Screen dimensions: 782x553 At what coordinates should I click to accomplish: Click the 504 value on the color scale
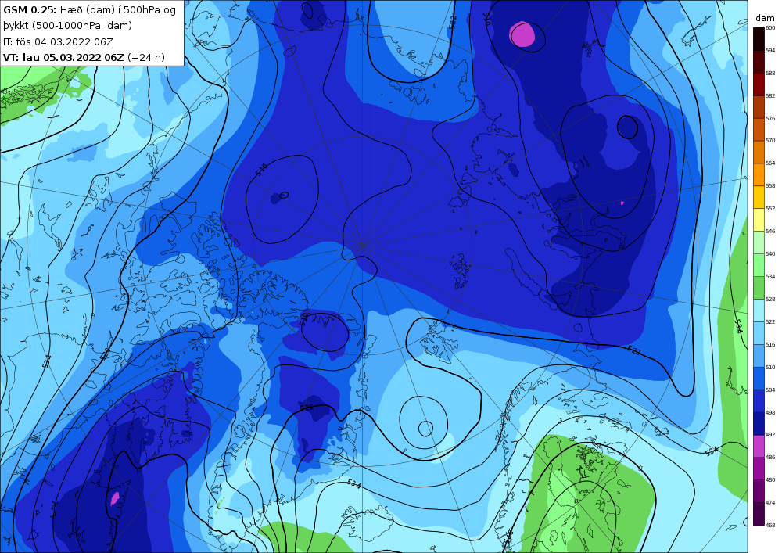click(770, 390)
